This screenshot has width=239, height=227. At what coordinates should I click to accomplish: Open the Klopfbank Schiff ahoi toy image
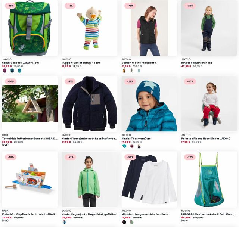coord(30,179)
